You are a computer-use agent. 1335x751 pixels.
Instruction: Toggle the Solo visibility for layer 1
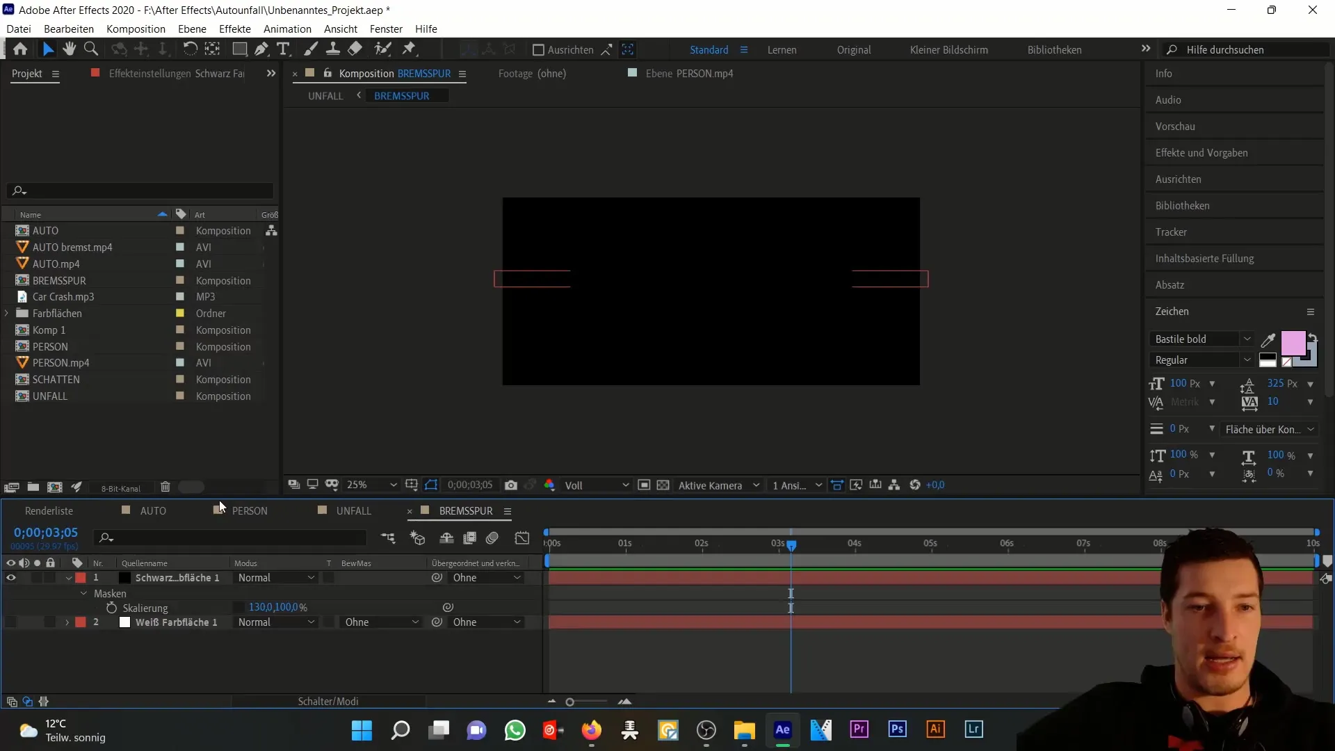37,576
